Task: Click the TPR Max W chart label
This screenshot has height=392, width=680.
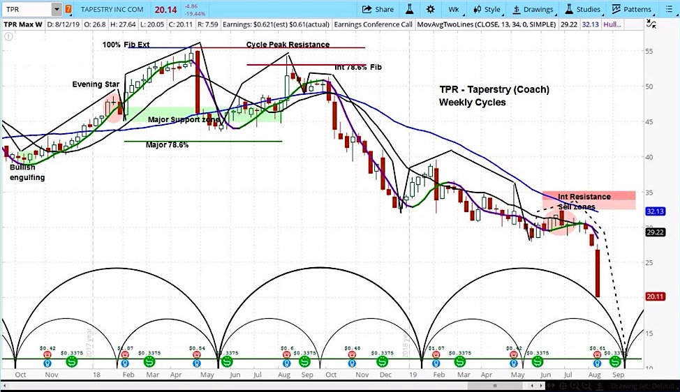Action: 23,24
